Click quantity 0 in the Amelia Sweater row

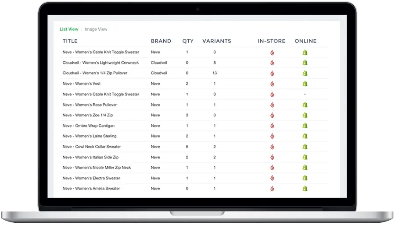(187, 188)
